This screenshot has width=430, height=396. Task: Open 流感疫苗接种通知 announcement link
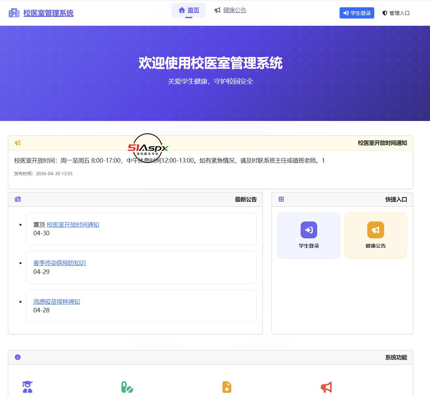(x=56, y=301)
